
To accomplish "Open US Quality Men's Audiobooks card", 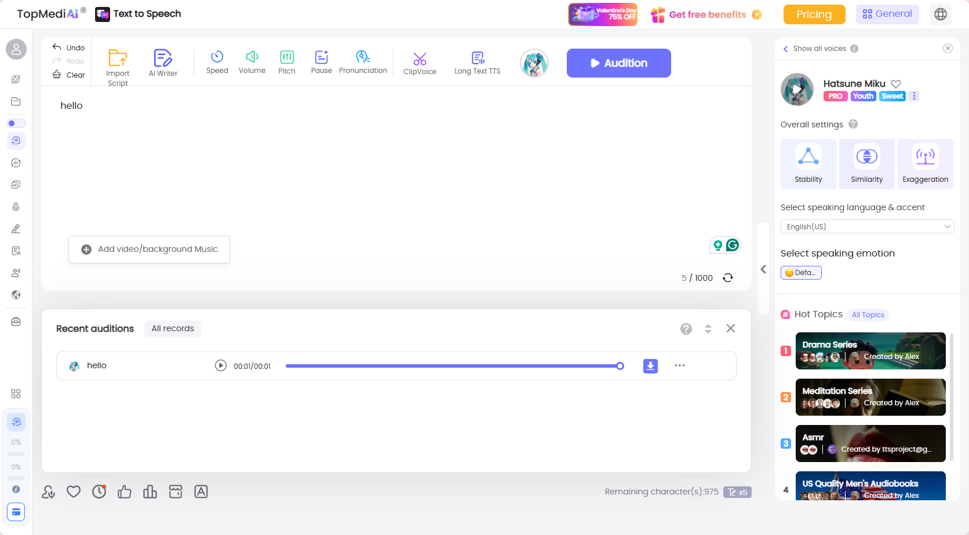I will tap(870, 486).
